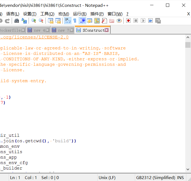191x181 pixels.
Task: Open the ? help menu
Action: pyautogui.click(x=128, y=14)
